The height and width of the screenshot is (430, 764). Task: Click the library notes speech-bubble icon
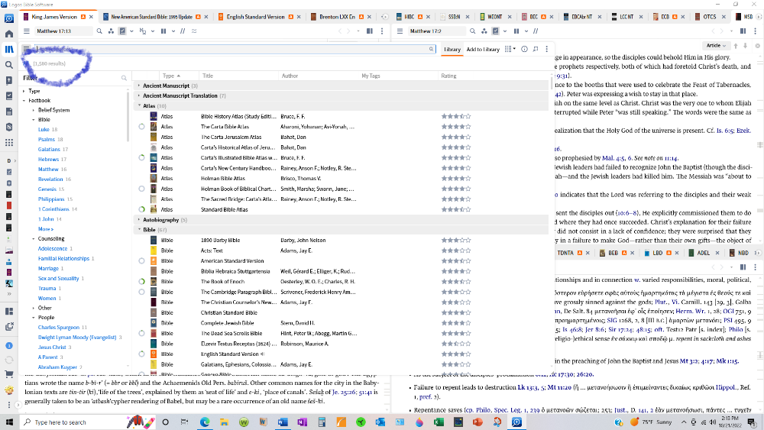coord(536,49)
